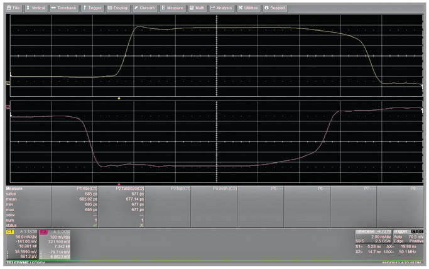
Task: Open the File menu
Action: click(x=14, y=8)
